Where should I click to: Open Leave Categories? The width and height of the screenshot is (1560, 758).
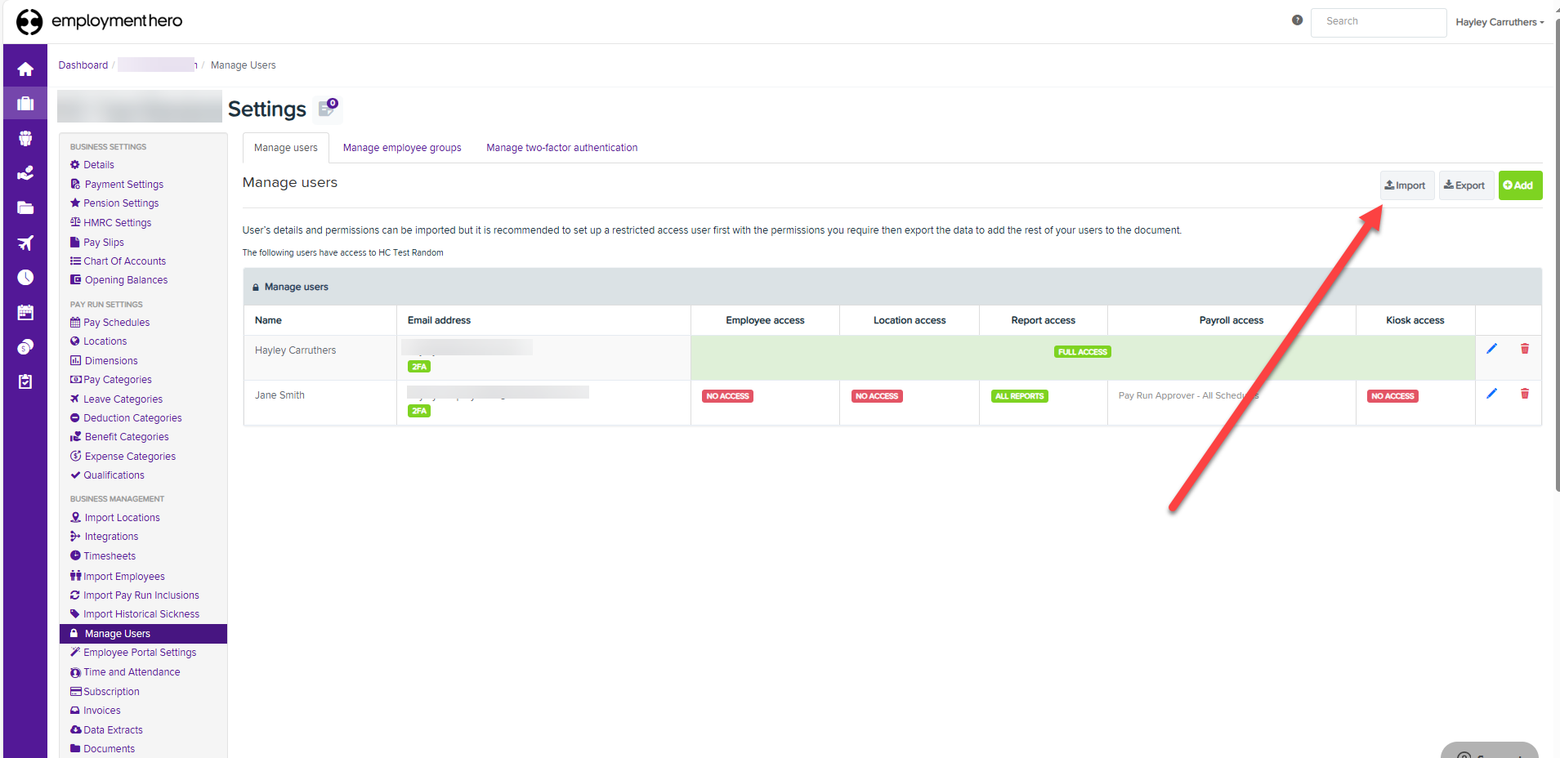116,399
